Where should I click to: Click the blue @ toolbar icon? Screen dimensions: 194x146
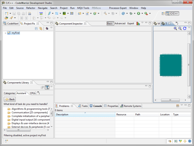click(123, 13)
